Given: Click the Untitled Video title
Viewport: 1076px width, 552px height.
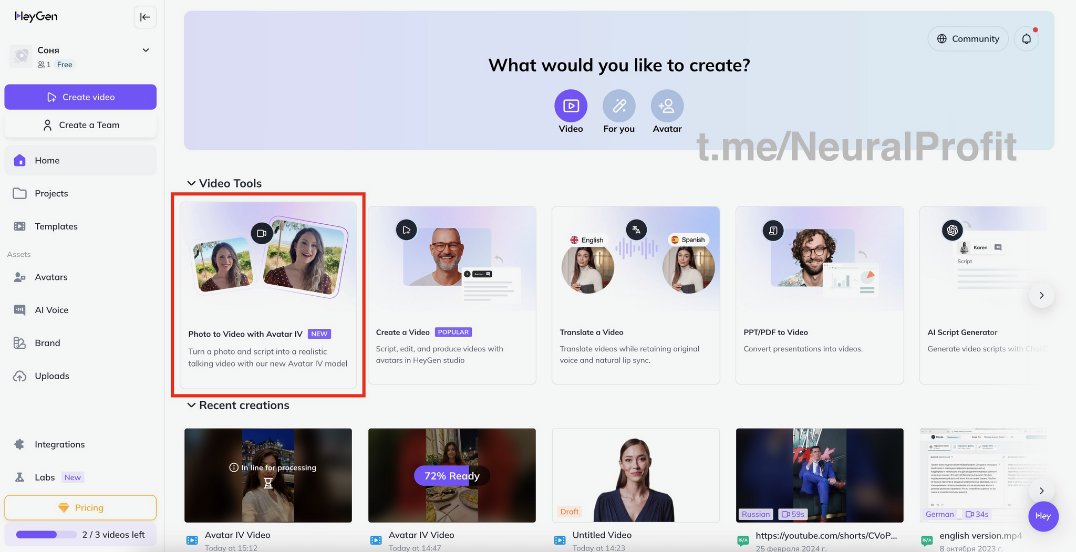Looking at the screenshot, I should click(x=602, y=535).
